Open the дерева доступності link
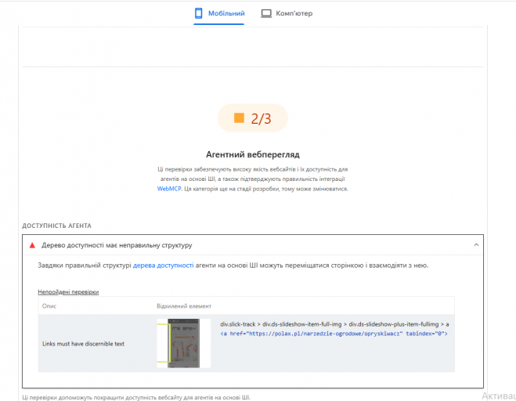The width and height of the screenshot is (516, 401). pos(163,266)
